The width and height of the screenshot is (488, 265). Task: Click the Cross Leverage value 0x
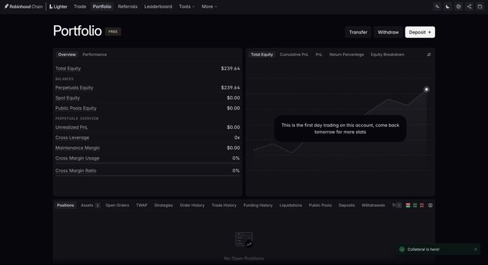click(237, 138)
